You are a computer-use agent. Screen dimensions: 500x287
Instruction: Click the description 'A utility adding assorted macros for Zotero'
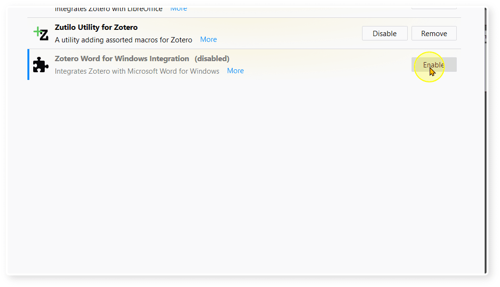124,40
